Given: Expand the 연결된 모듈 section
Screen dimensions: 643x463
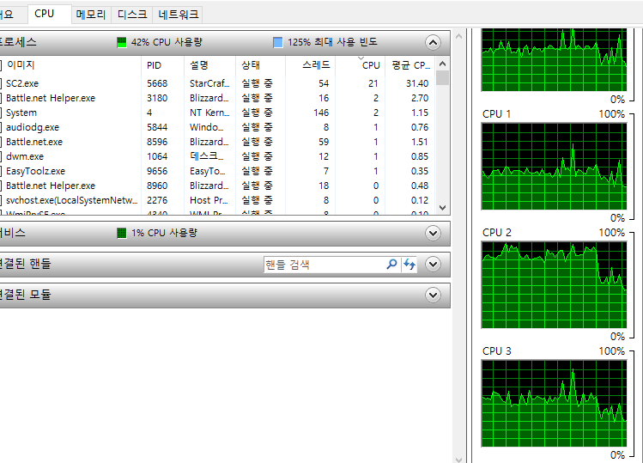Looking at the screenshot, I should [434, 295].
